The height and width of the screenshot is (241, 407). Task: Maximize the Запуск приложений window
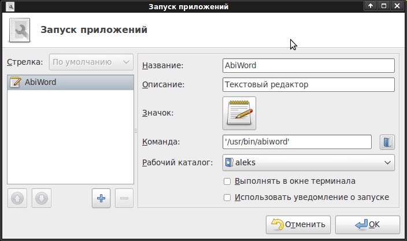tap(384, 6)
